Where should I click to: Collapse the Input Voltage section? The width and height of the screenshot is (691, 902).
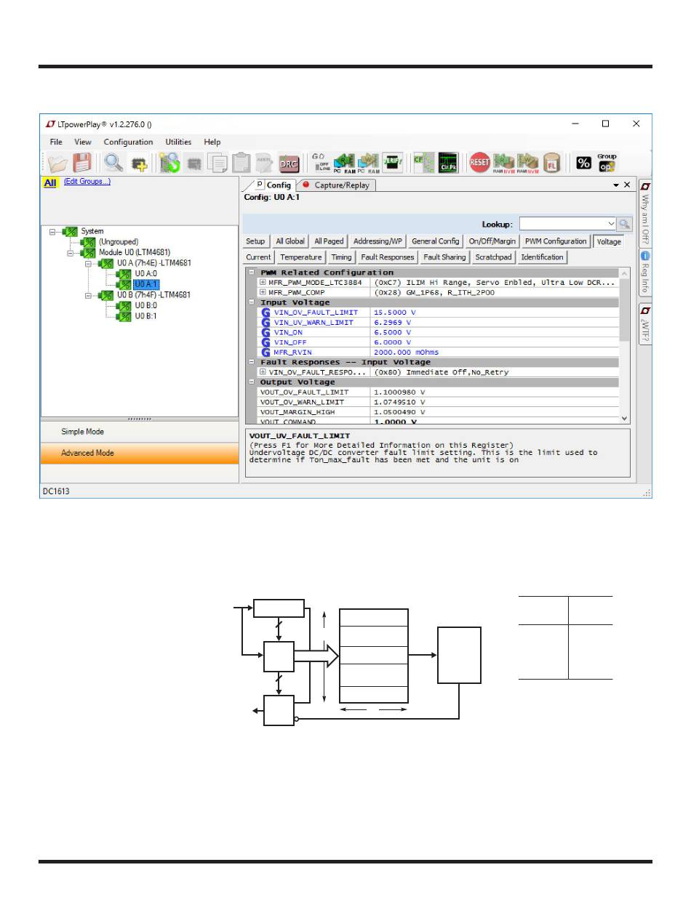252,302
